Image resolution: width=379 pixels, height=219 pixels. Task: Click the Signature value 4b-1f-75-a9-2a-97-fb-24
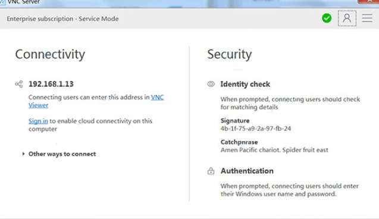[256, 129]
